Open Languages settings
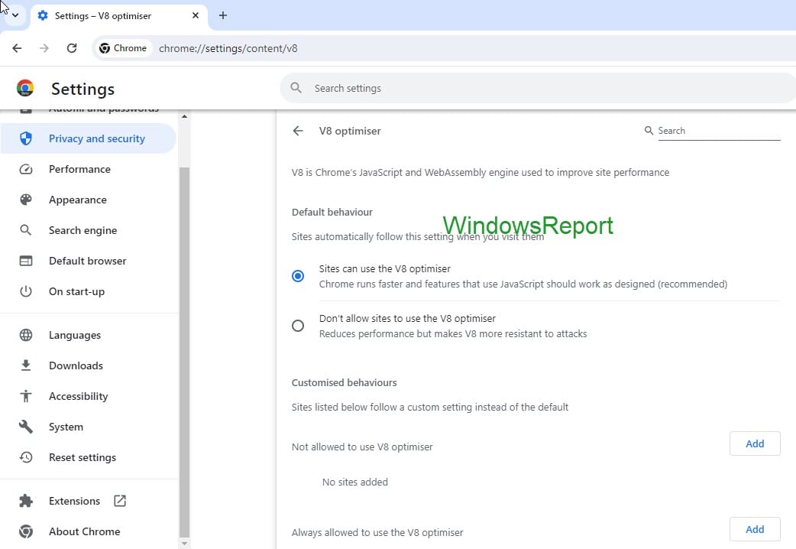Screen dimensions: 796x549 89,335
